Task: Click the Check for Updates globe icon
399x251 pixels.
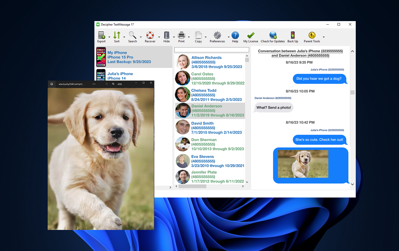Action: point(273,35)
